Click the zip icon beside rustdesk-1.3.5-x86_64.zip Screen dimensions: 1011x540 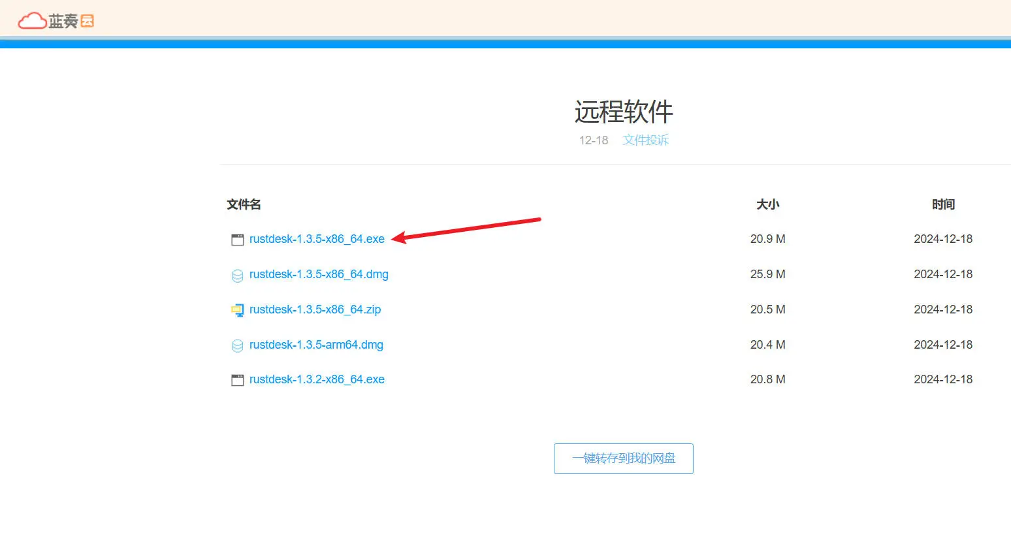pos(238,310)
